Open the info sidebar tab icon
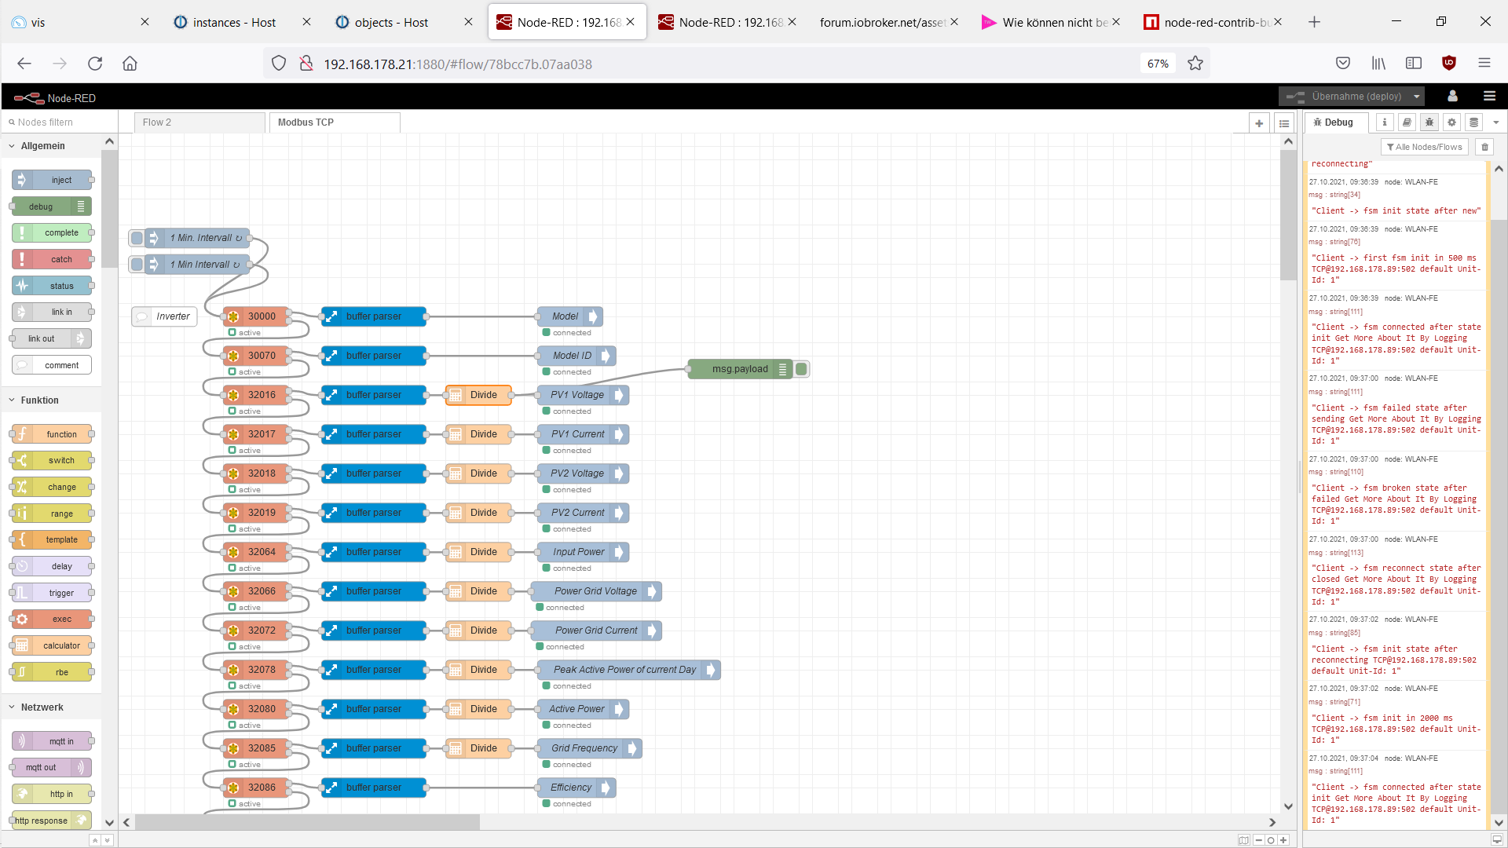Viewport: 1508px width, 848px height. click(1385, 122)
